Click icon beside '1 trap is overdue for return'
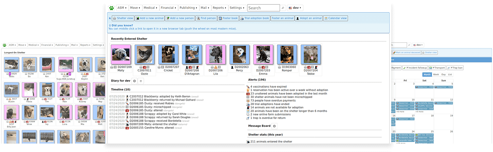The image size is (493, 152). 248,118
